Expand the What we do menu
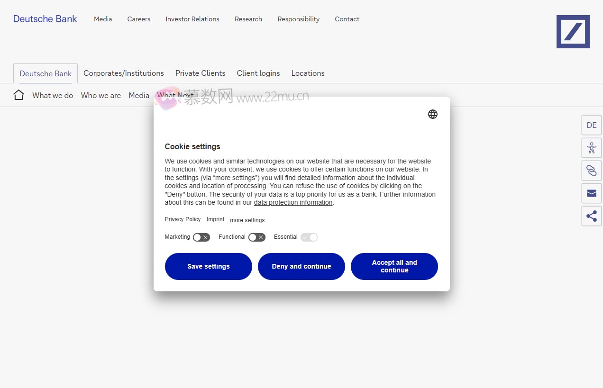Viewport: 603px width, 388px height. tap(53, 95)
